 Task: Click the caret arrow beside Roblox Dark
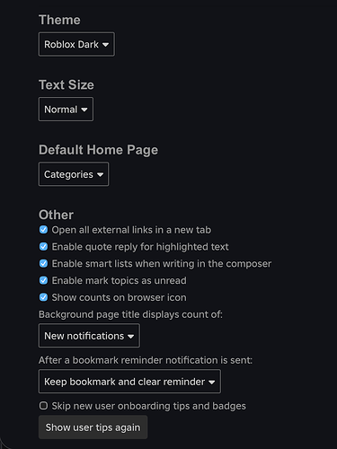[105, 45]
